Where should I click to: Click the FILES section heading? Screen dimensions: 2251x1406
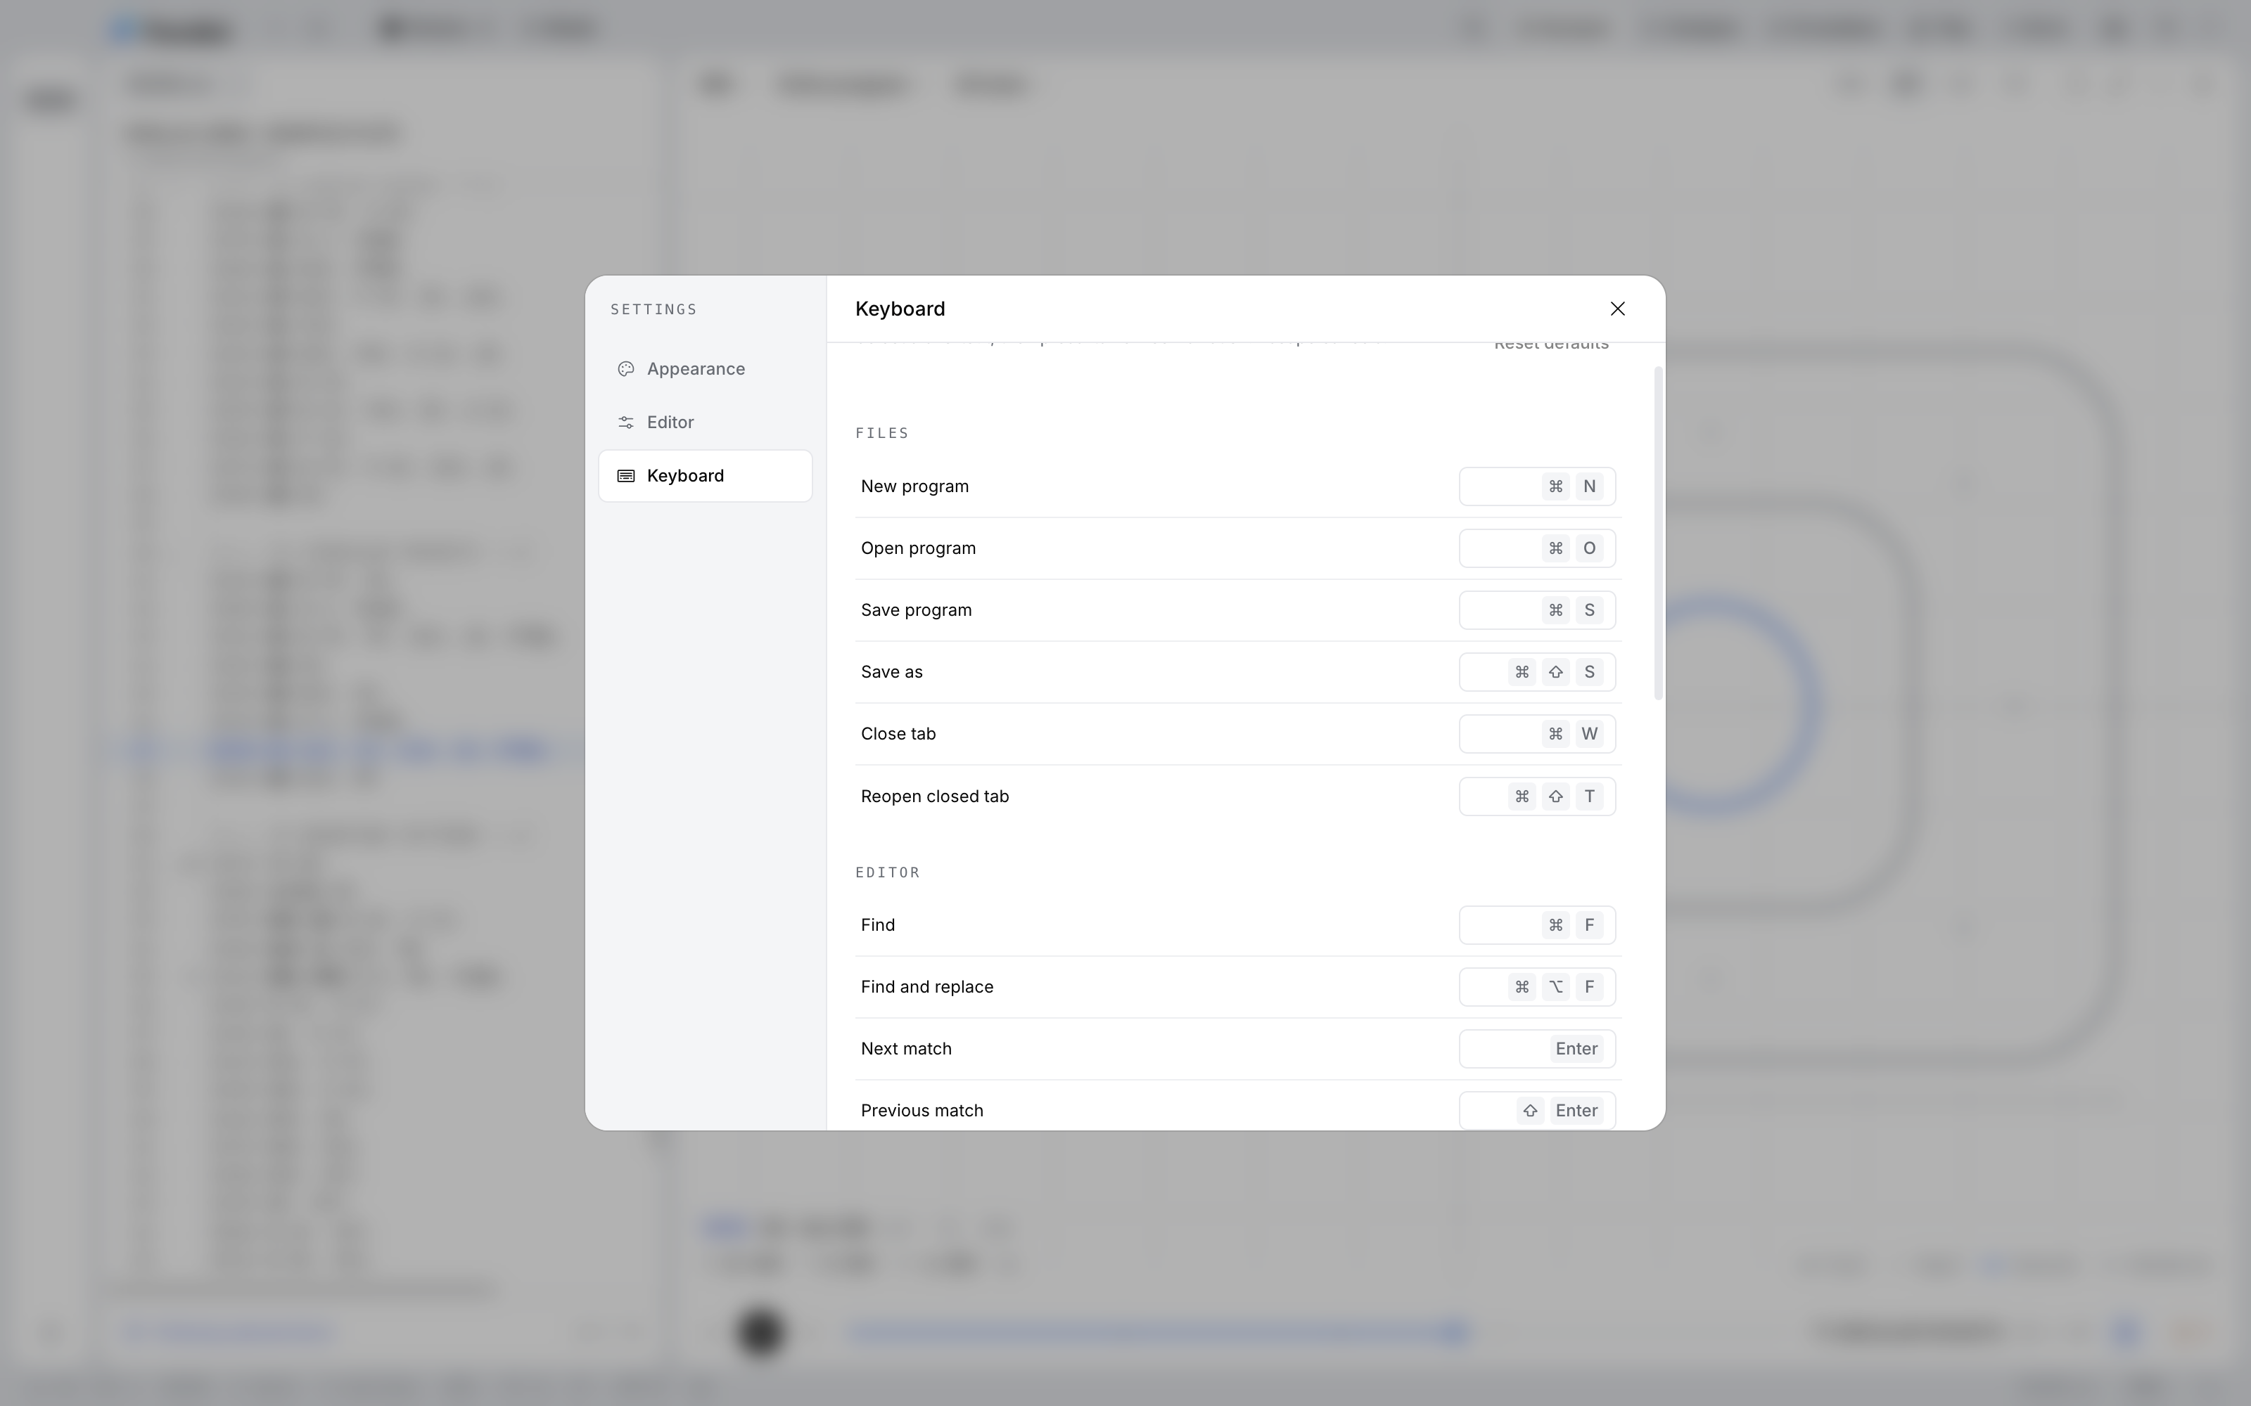pos(882,433)
